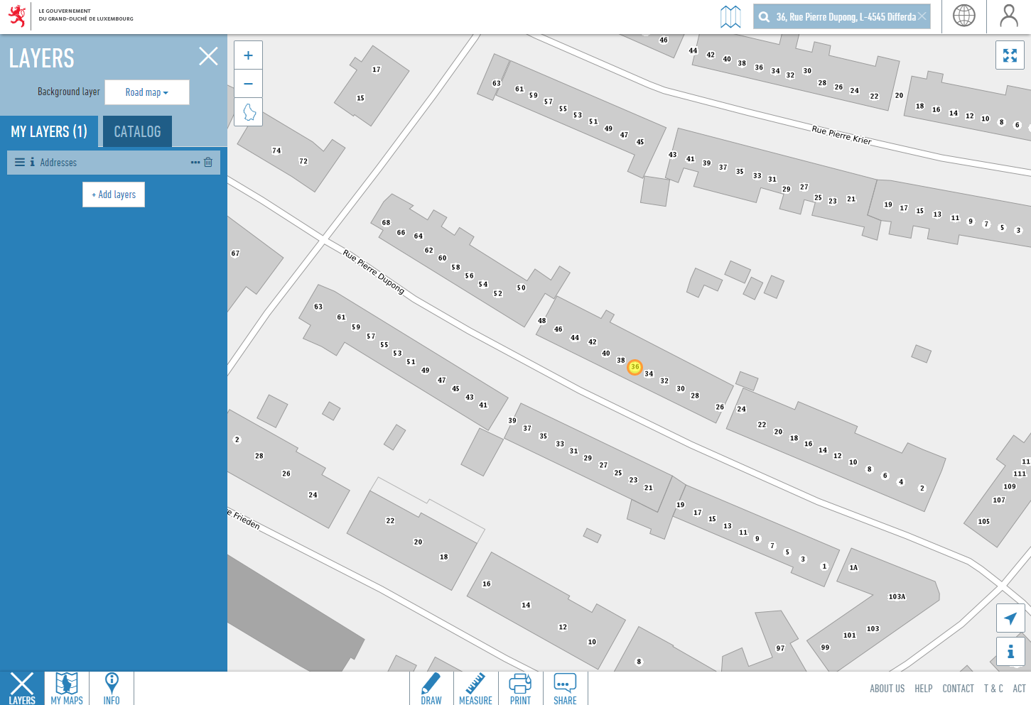1031x705 pixels.
Task: Click the Luxembourg full extent icon
Action: 249,112
